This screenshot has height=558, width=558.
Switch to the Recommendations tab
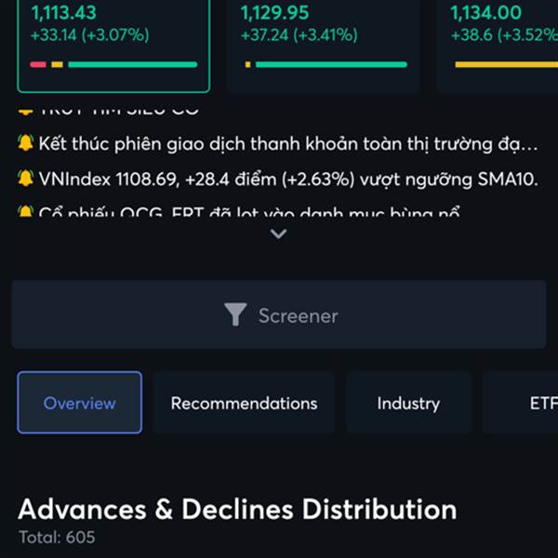point(244,404)
